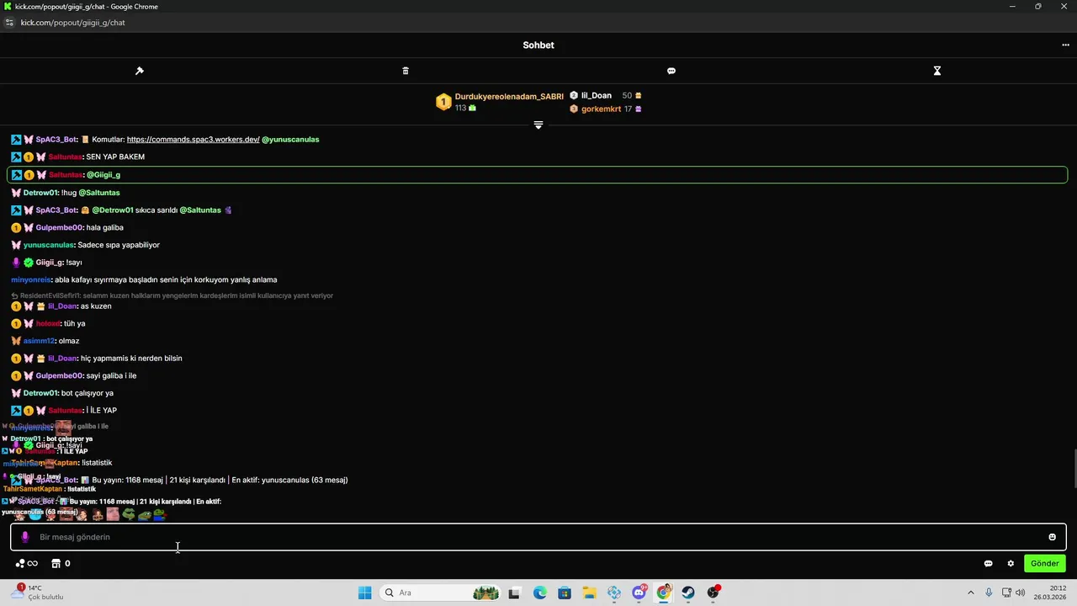Screen dimensions: 1077x606
Task: Open Discord from the taskbar
Action: pyautogui.click(x=639, y=593)
